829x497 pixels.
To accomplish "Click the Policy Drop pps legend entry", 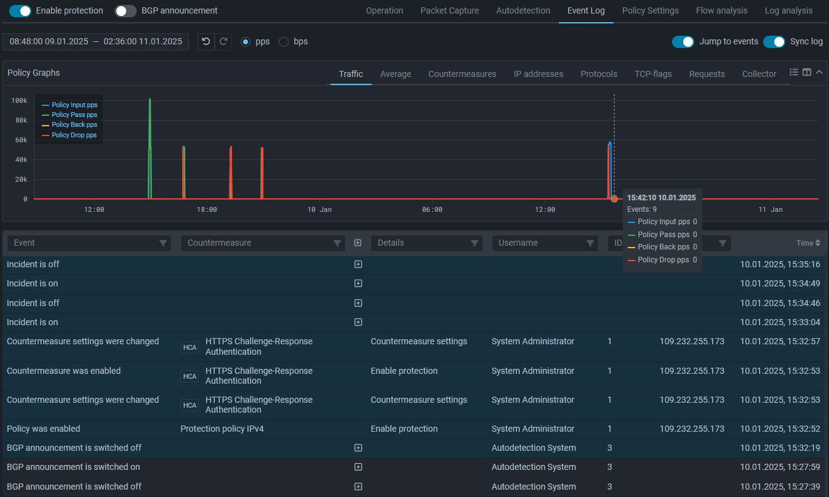I will click(74, 135).
